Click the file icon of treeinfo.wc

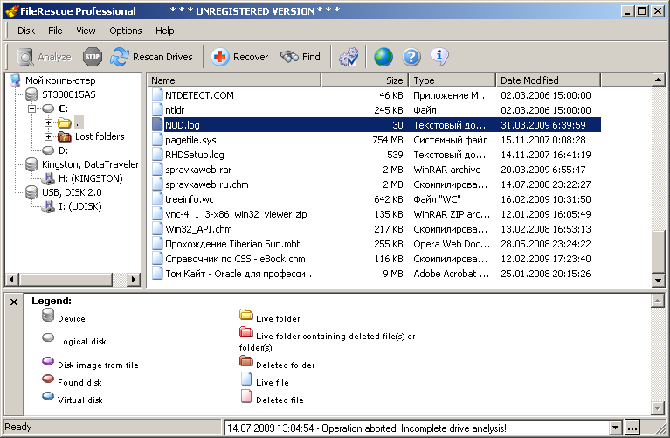click(x=157, y=199)
